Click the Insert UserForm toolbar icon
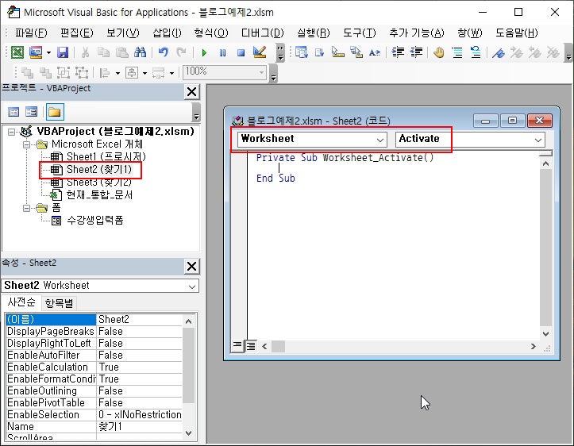Image resolution: width=574 pixels, height=446 pixels. click(36, 52)
